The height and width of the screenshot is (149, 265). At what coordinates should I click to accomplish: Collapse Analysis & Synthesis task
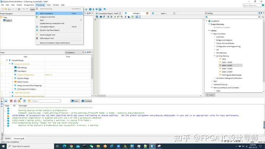click(x=10, y=64)
